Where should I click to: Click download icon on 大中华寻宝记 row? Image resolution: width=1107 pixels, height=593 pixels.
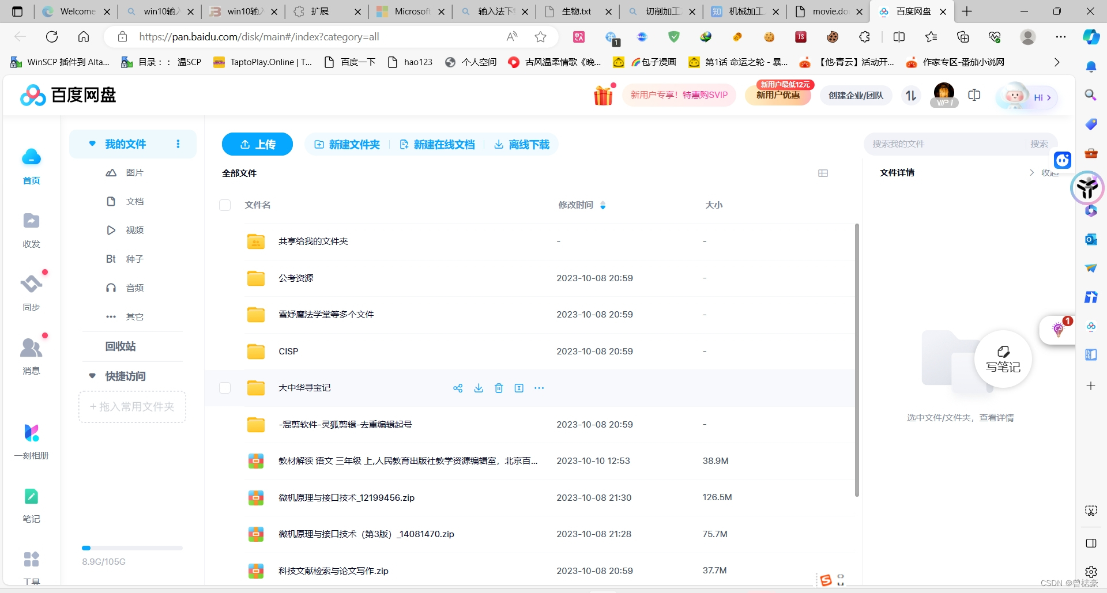click(479, 388)
